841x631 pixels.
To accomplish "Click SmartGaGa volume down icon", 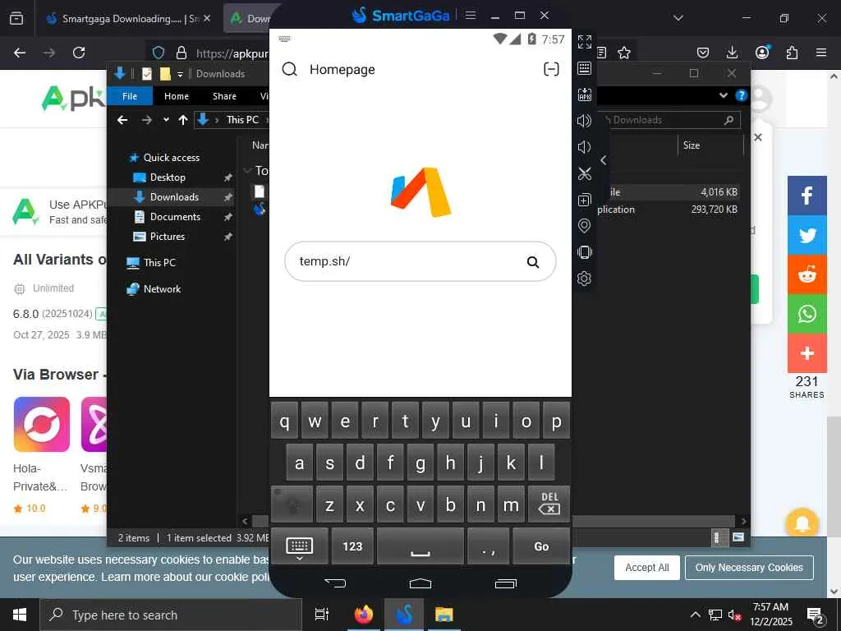I will point(584,147).
